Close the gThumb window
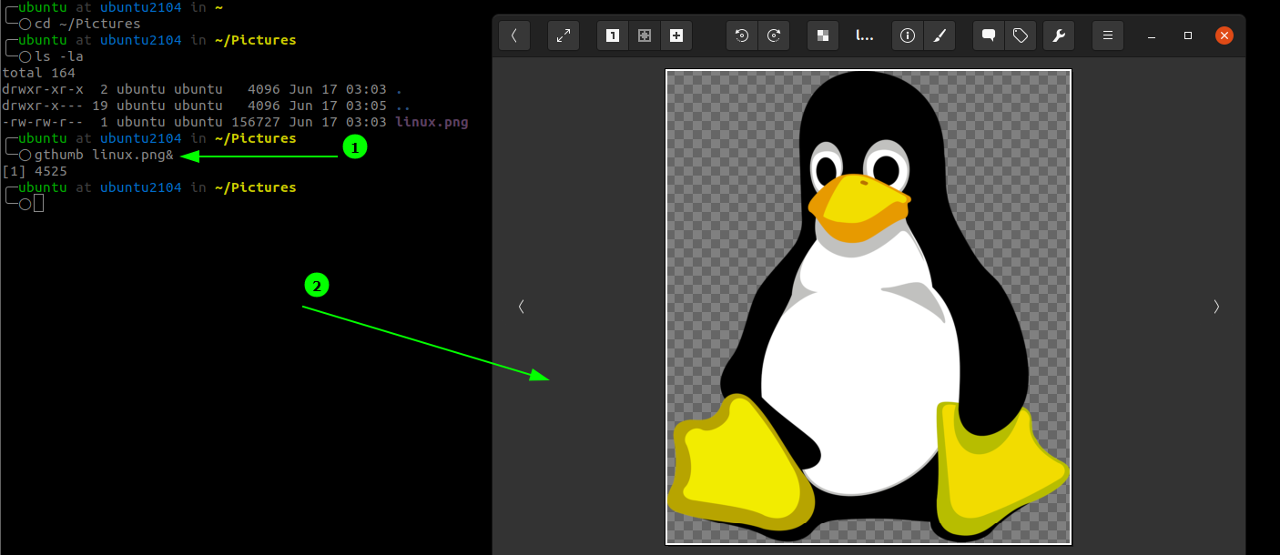Image resolution: width=1280 pixels, height=555 pixels. (x=1224, y=35)
